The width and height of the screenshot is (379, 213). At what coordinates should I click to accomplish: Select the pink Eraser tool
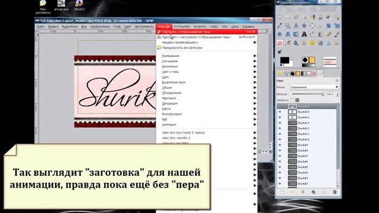pyautogui.click(x=280, y=43)
